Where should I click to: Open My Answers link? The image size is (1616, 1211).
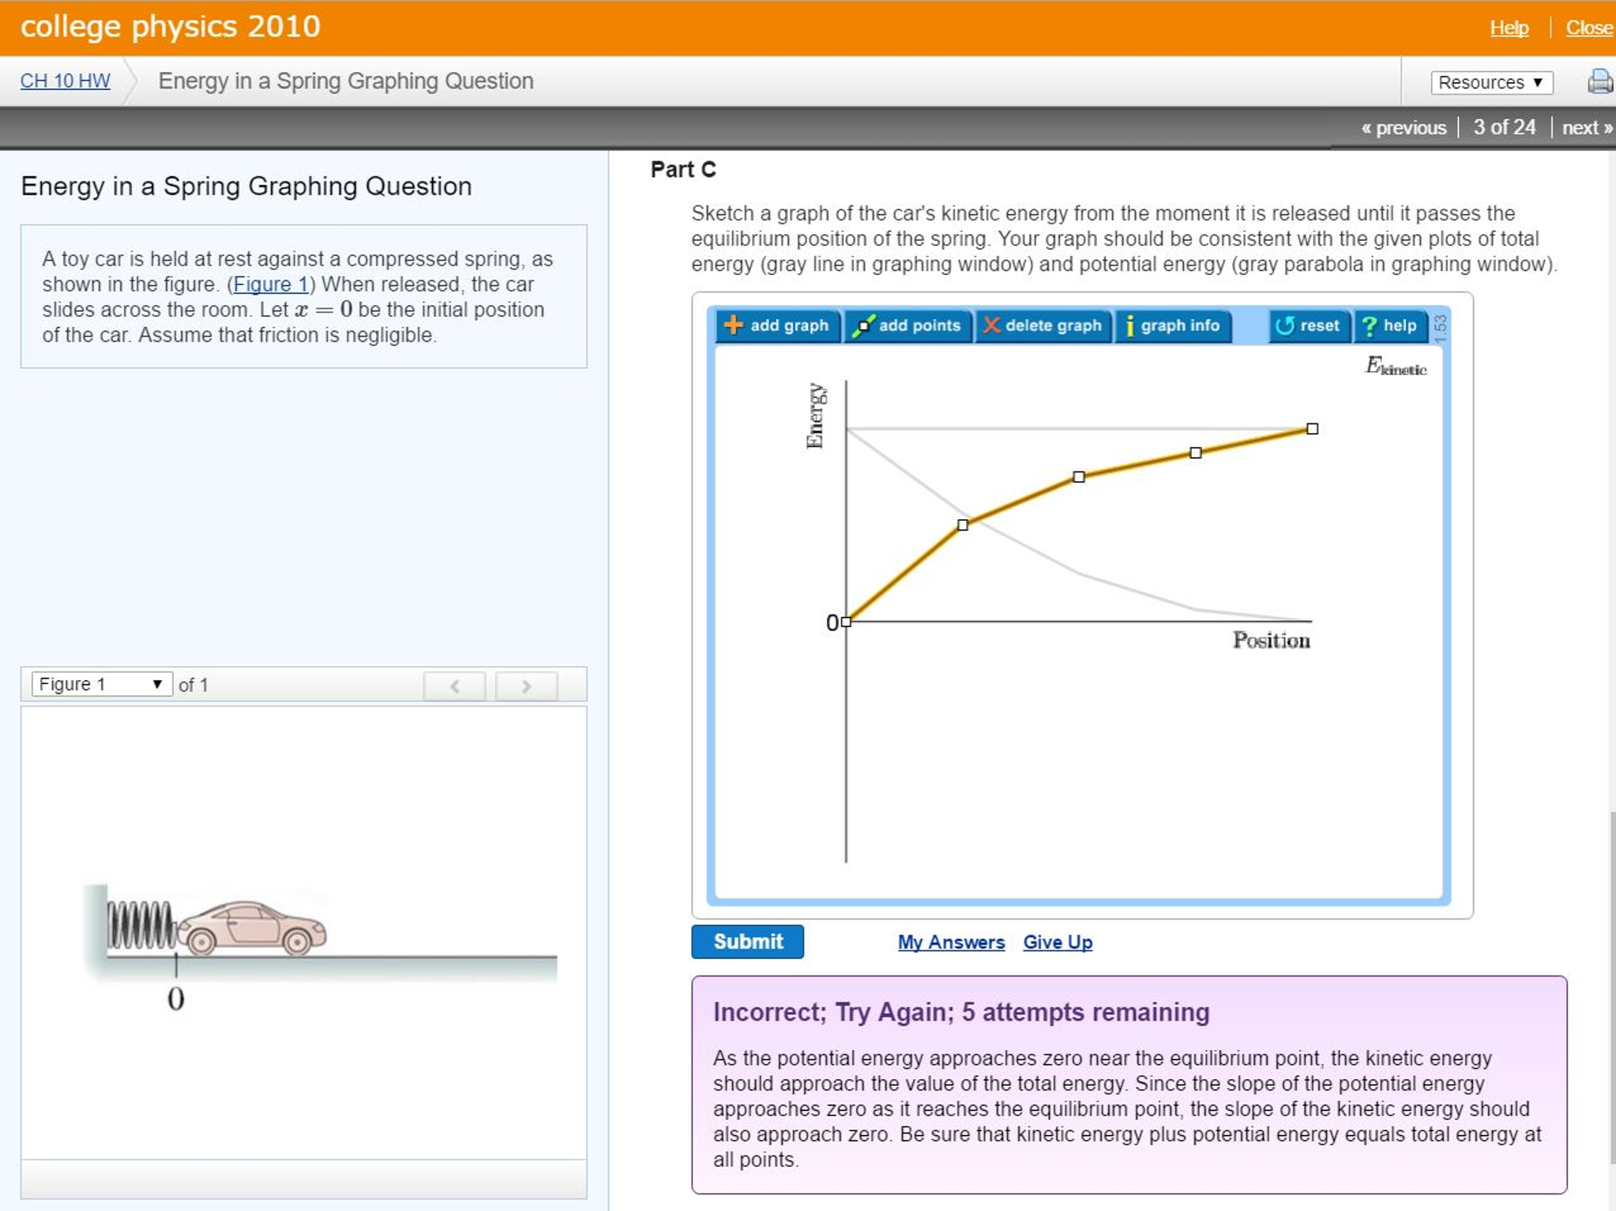(950, 942)
